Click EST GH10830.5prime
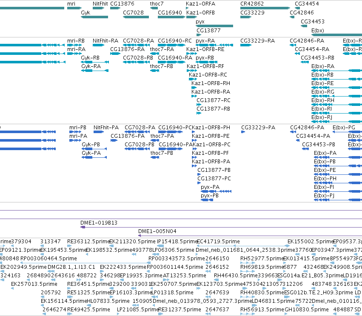Image resolution: width=362 pixels, height=316 pixels. (306, 310)
